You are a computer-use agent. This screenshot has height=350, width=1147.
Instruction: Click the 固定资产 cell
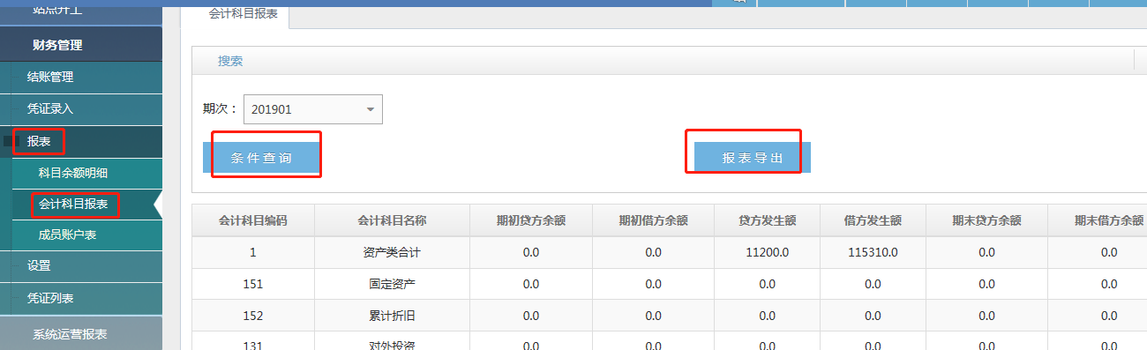point(392,284)
